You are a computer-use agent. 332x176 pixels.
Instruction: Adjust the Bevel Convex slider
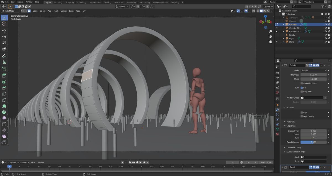click(x=313, y=142)
